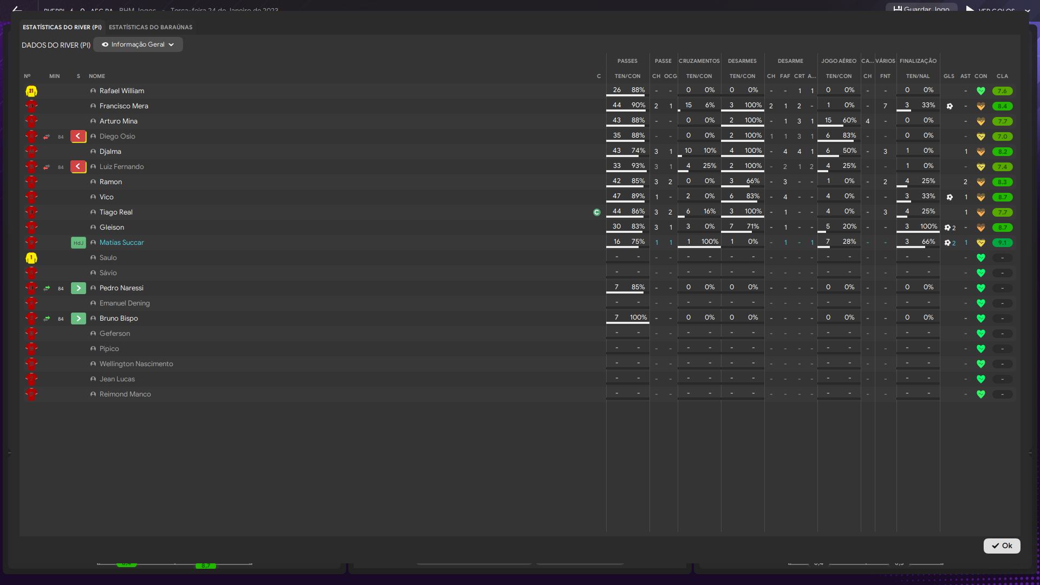
Task: Open player Jean Lucas
Action: tap(117, 379)
